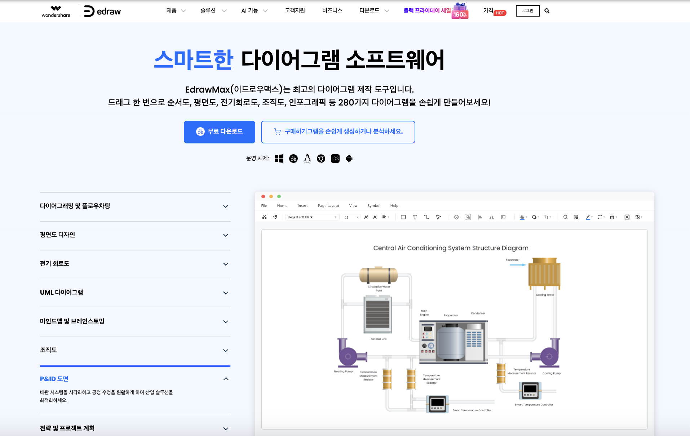Click the Windows OS icon
Viewport: 690px width, 436px height.
[279, 159]
